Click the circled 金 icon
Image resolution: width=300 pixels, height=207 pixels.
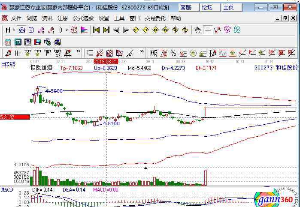pyautogui.click(x=193, y=53)
